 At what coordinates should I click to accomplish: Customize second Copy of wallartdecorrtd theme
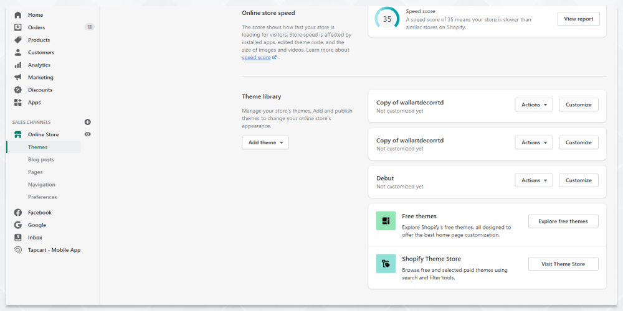coord(579,142)
